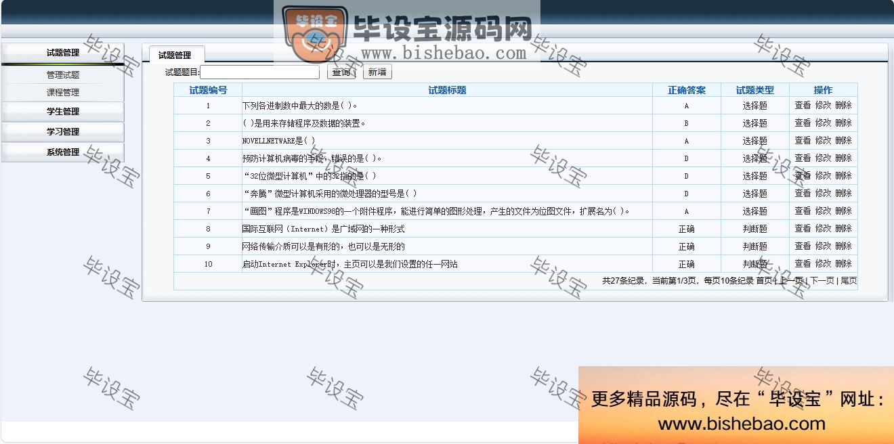Focus the 试题题目 search input field
This screenshot has width=894, height=444.
click(x=259, y=72)
